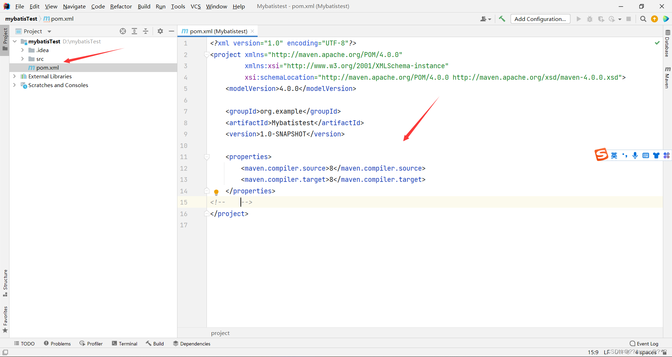Open the VCS menu
This screenshot has height=357, width=672.
[x=196, y=6]
